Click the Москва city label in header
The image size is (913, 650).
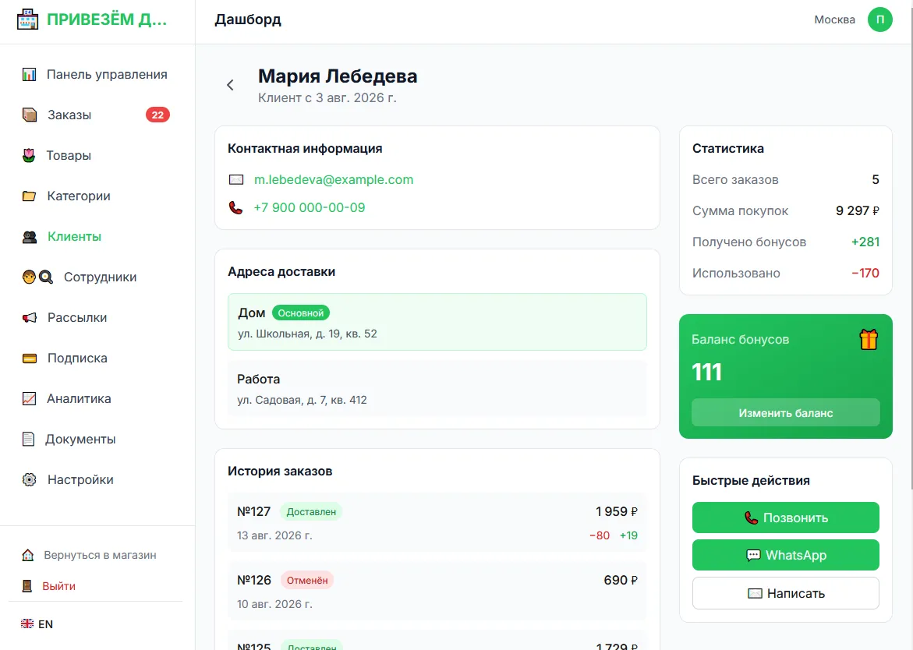point(834,19)
